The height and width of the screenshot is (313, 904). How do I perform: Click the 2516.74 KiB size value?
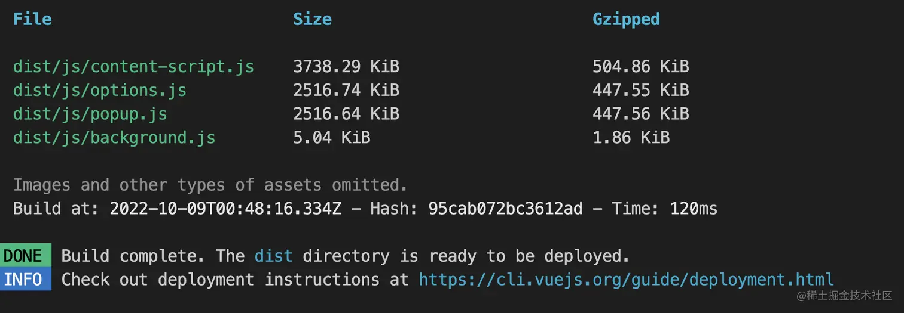(x=346, y=90)
